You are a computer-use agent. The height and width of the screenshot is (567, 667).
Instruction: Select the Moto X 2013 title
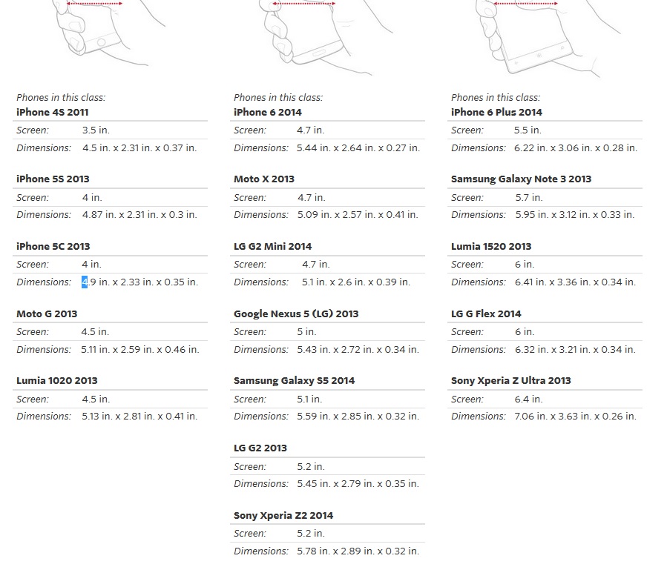pos(263,179)
